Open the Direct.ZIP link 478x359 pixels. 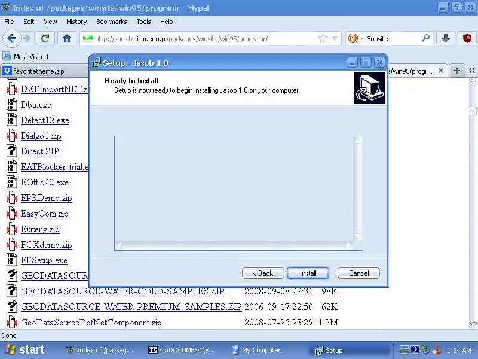pyautogui.click(x=39, y=151)
